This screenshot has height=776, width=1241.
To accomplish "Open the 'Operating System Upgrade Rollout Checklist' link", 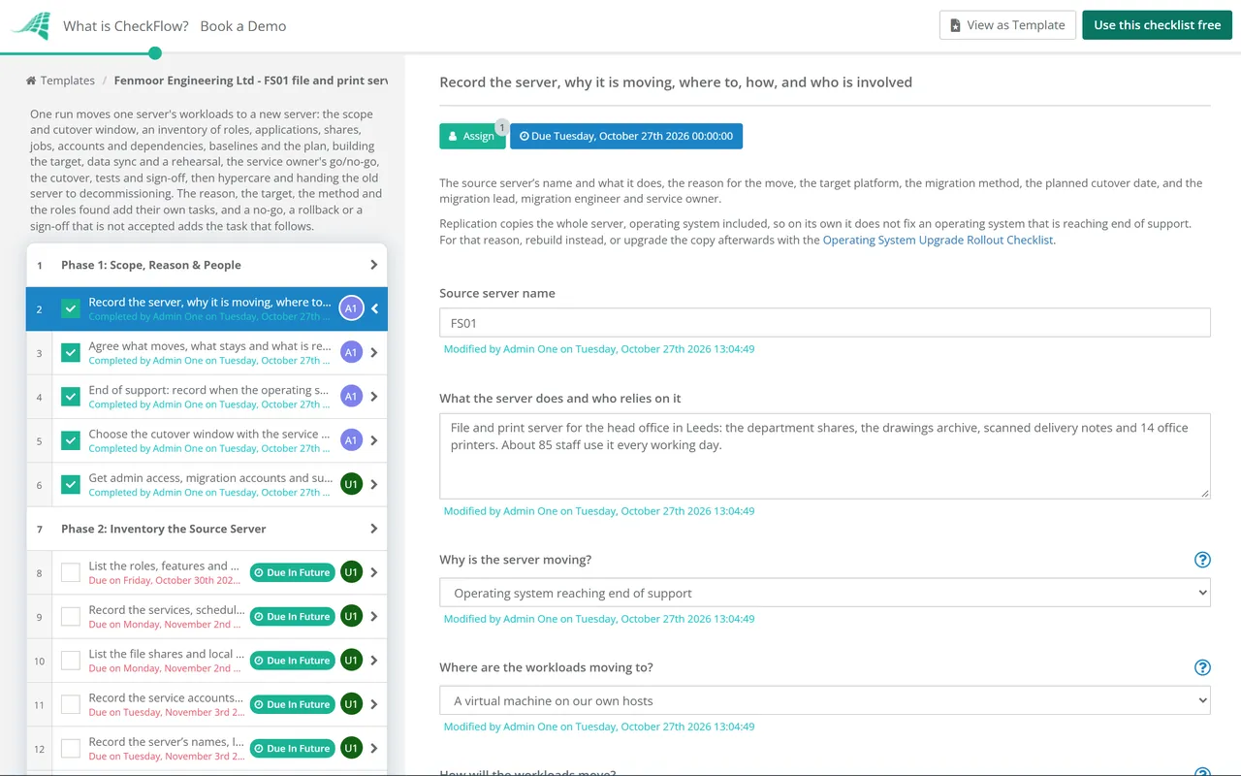I will click(938, 240).
